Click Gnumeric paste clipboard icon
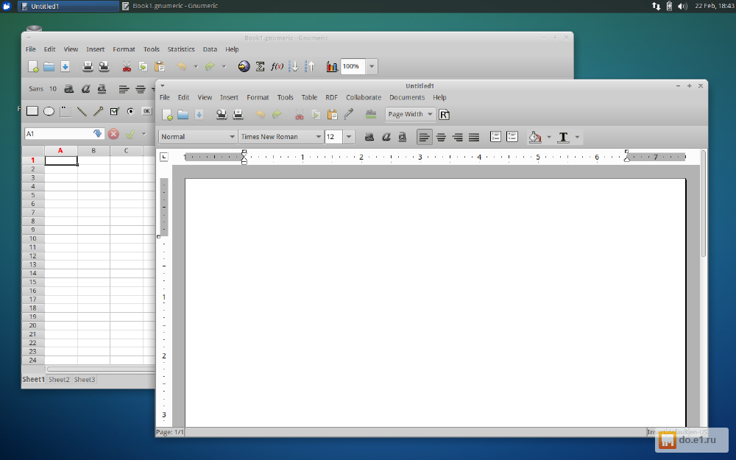Screen dimensions: 736x460 tap(160, 66)
